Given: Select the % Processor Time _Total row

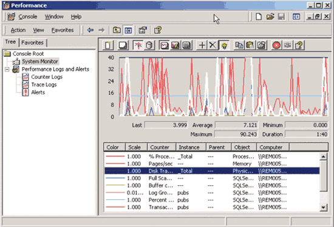Looking at the screenshot, I should pos(212,157).
